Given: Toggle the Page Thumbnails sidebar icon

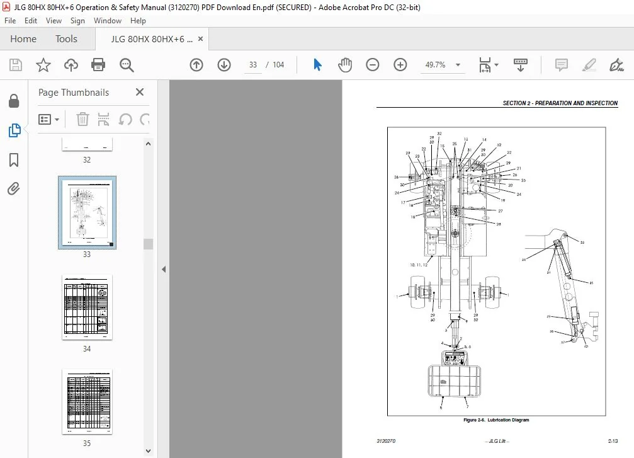Looking at the screenshot, I should pos(14,130).
